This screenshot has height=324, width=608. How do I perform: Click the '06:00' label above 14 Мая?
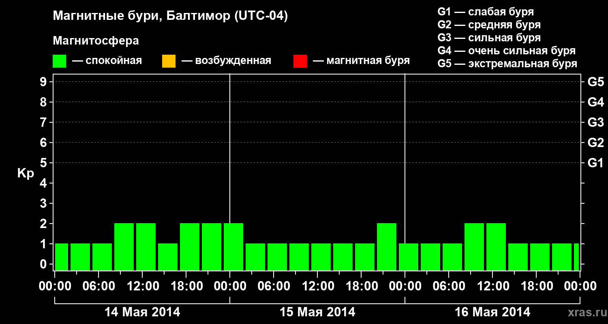tap(98, 286)
